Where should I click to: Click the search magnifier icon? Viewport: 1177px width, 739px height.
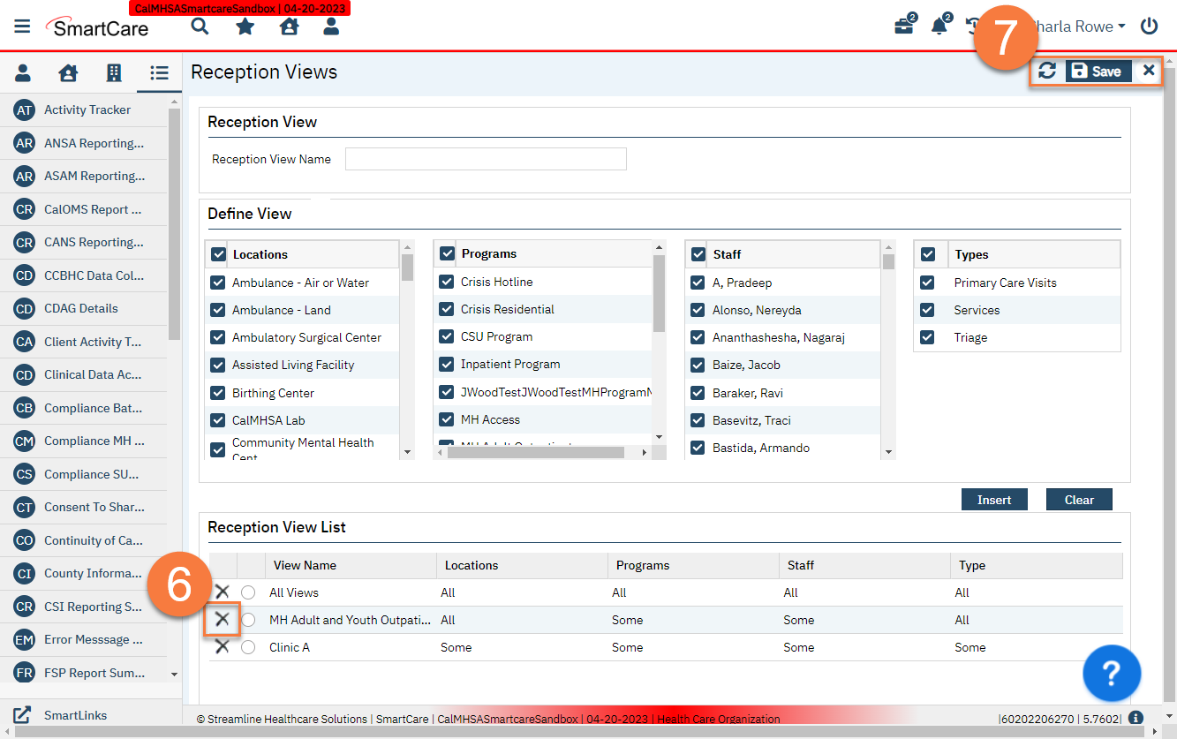point(200,26)
